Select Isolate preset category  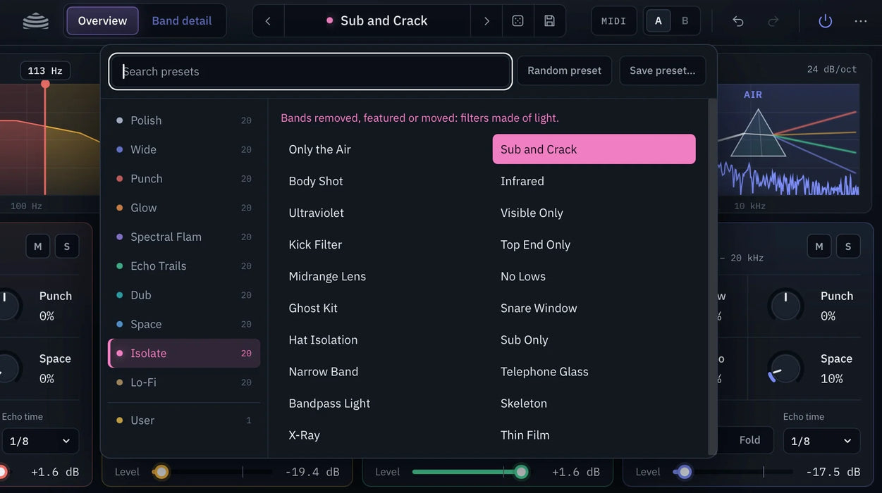[184, 354]
